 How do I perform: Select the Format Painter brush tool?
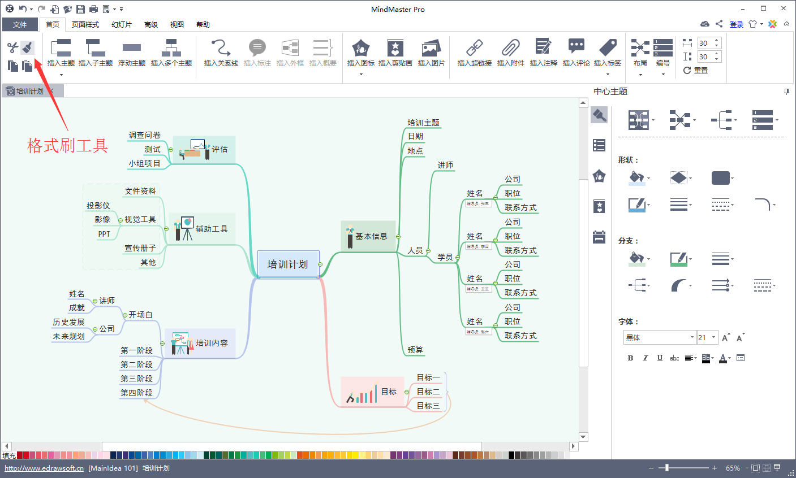pyautogui.click(x=27, y=48)
